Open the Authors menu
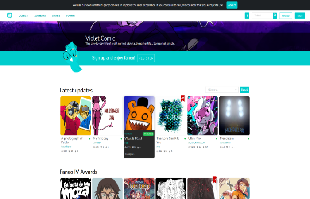The image size is (310, 199). pos(40,15)
